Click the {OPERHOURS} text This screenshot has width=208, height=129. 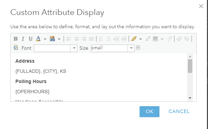(32, 92)
